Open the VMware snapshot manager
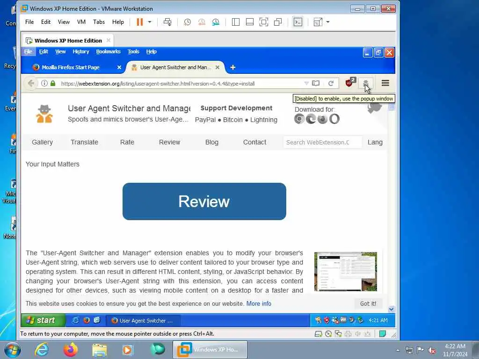This screenshot has height=359, width=479. click(x=216, y=22)
